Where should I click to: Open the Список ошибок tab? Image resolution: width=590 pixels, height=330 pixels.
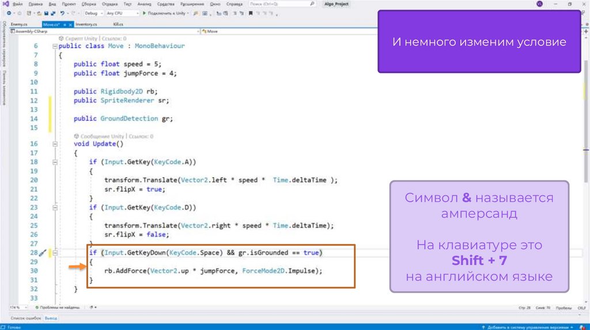25,319
